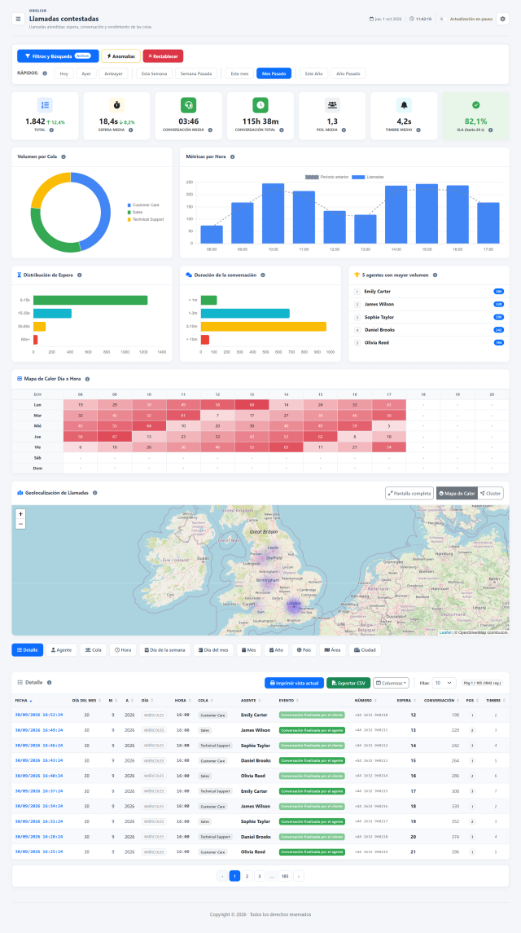Screen dimensions: 521x933
Task: Sort the table by ESPERA column
Action: pos(408,700)
